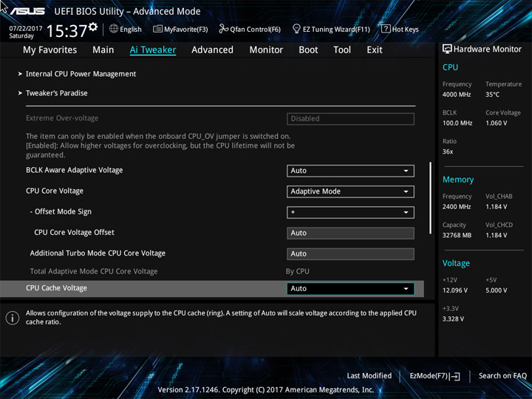The width and height of the screenshot is (532, 399).
Task: Click the CPU temperature 35°C value
Action: (492, 95)
